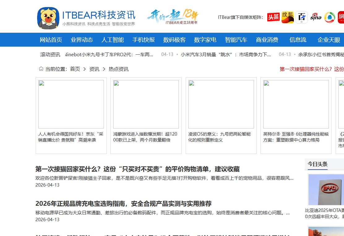Click the ITBear bear mascot logo
The height and width of the screenshot is (236, 344).
click(48, 17)
